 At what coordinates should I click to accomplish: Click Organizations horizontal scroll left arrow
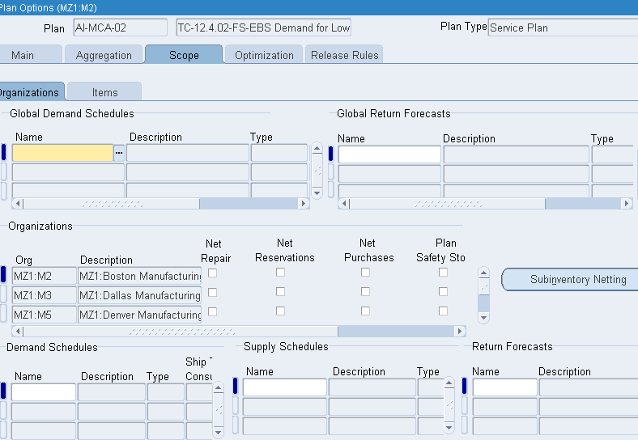coord(18,331)
